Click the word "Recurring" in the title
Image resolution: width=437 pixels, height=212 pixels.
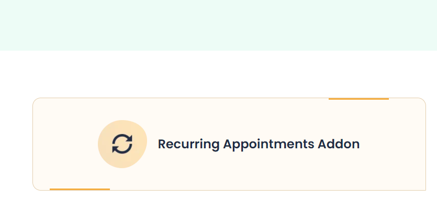pos(189,144)
